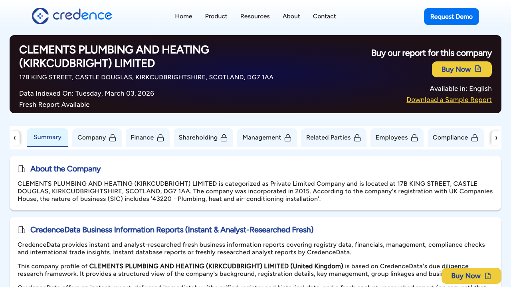Click the document icon beside CredenceData Reports heading
The width and height of the screenshot is (511, 287).
(22, 230)
